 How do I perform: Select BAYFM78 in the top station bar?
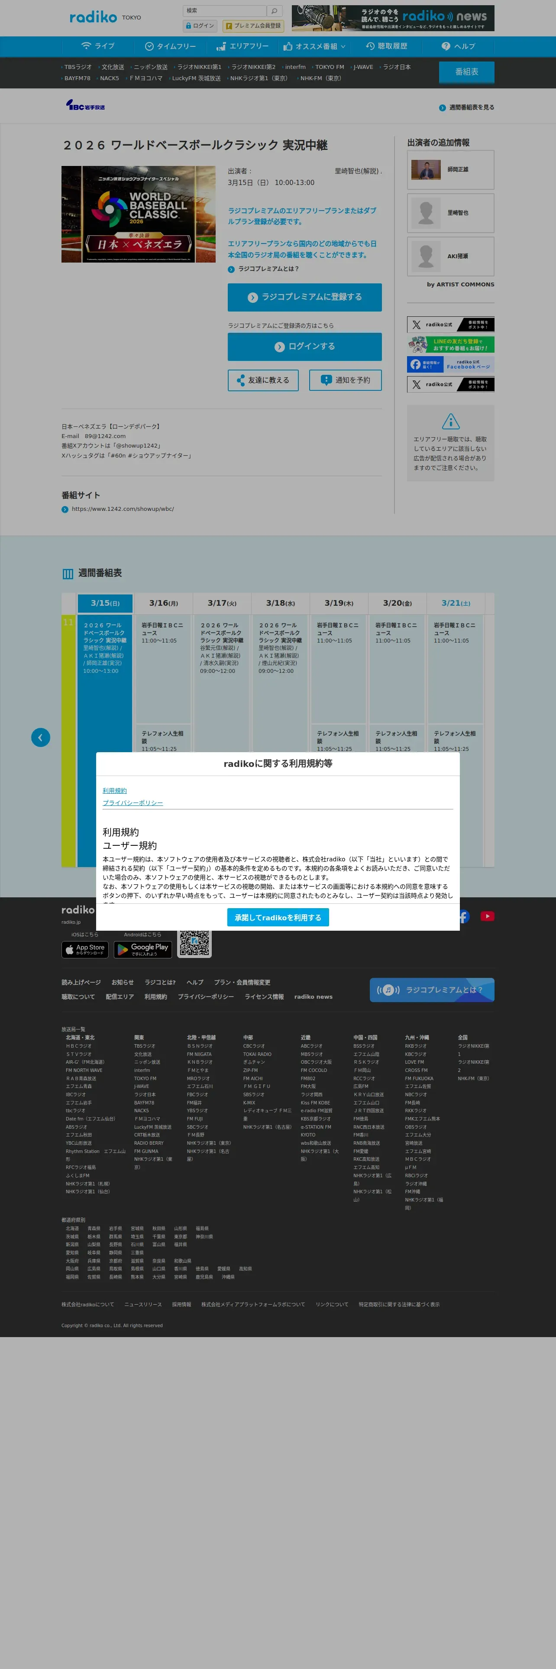coord(77,78)
